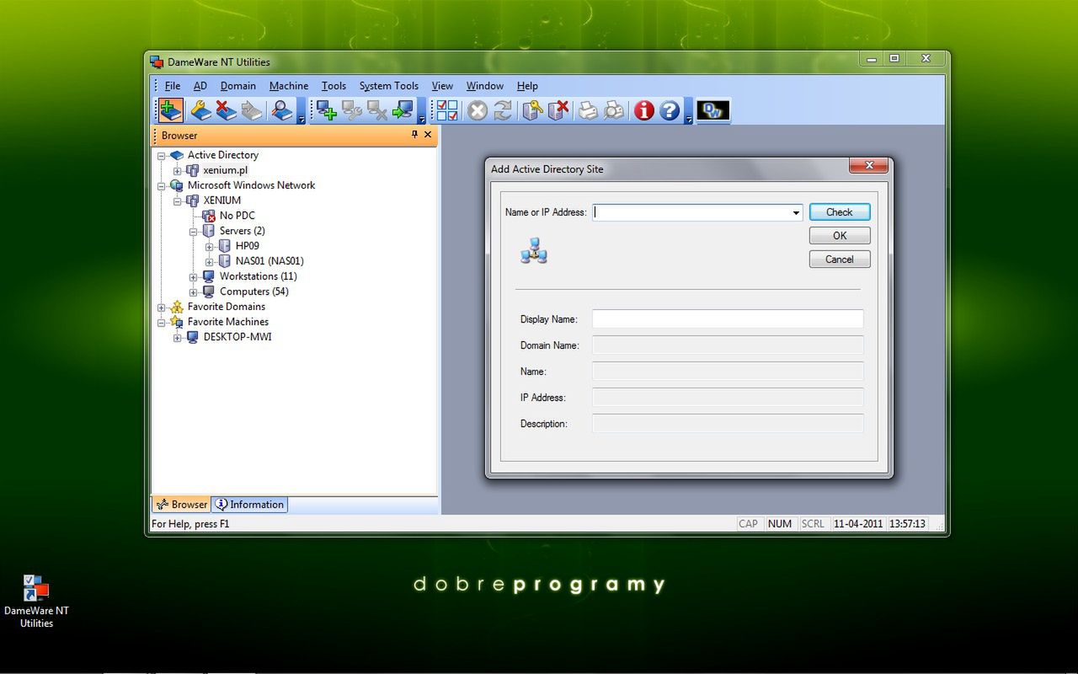Switch to the Browser tab at bottom
Image resolution: width=1078 pixels, height=674 pixels.
(x=182, y=505)
